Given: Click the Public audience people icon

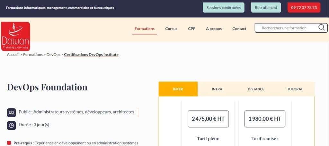Looking at the screenshot, I should tap(11, 113).
